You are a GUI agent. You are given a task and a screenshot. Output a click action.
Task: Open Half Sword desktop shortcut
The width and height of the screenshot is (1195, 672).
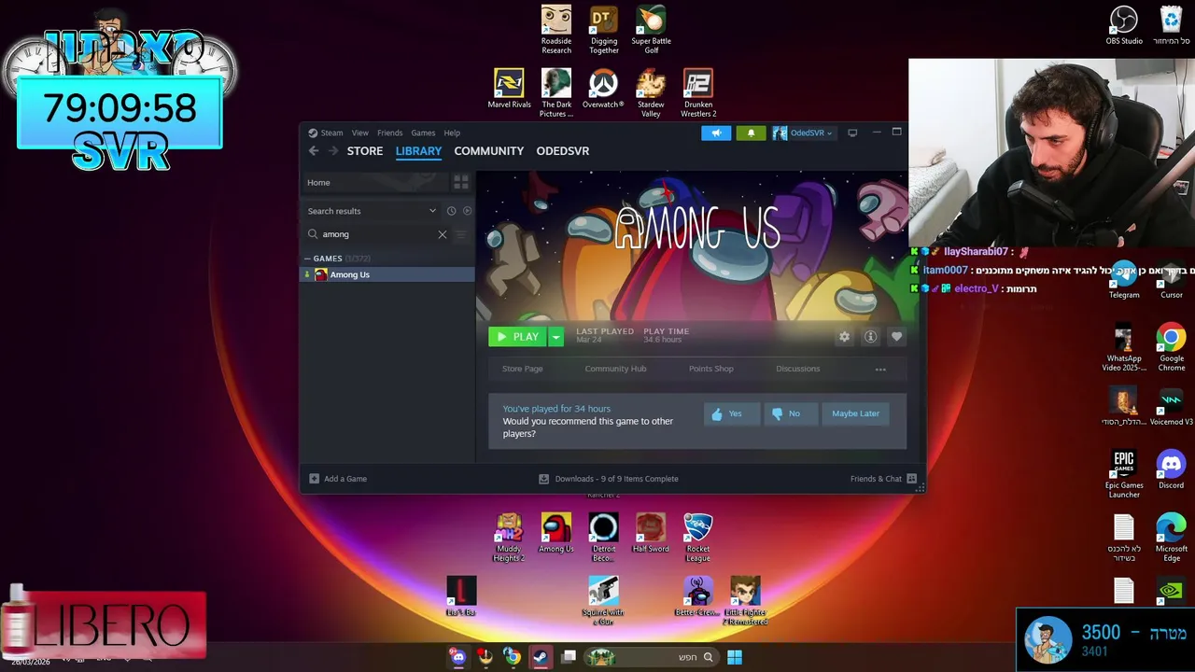tap(651, 533)
